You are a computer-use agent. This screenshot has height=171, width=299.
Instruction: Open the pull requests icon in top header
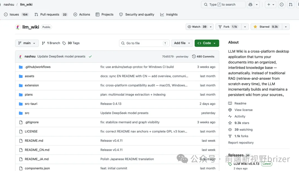(x=291, y=5)
